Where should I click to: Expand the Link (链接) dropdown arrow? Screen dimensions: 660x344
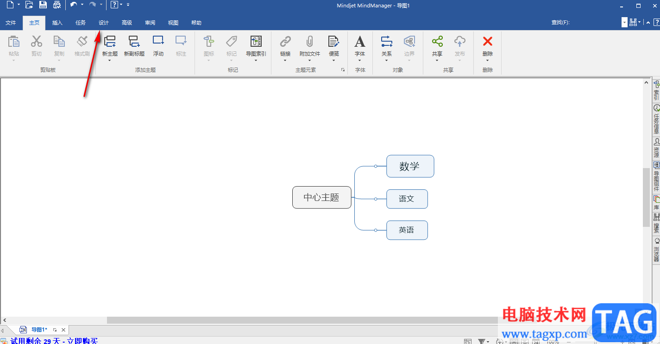285,60
